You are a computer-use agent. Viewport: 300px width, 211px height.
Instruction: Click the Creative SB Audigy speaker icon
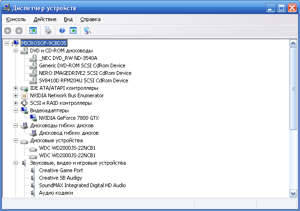click(33, 178)
